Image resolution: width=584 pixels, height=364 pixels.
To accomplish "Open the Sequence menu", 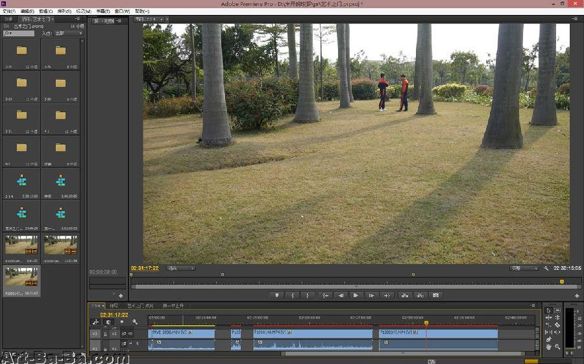I will tap(64, 11).
